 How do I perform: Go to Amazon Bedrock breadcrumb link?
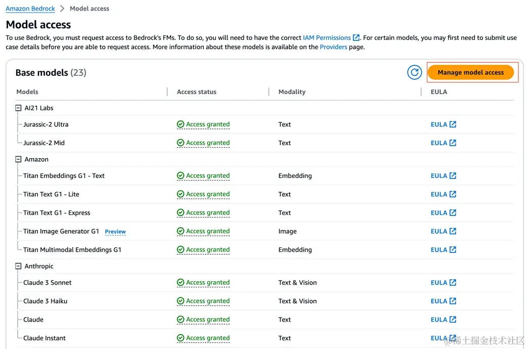point(30,9)
